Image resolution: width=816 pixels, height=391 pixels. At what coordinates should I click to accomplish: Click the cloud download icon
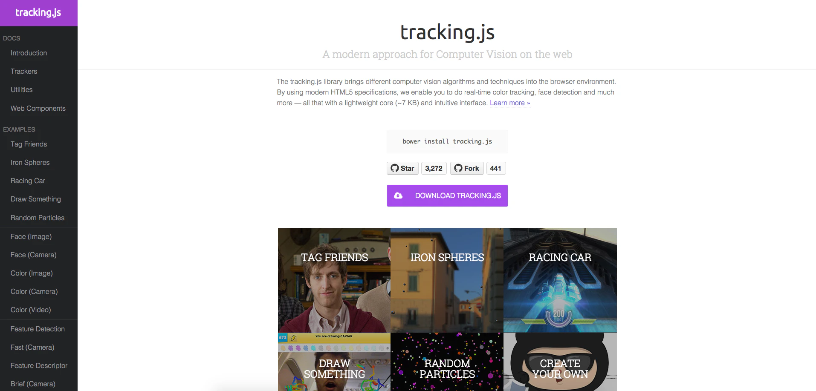(398, 195)
